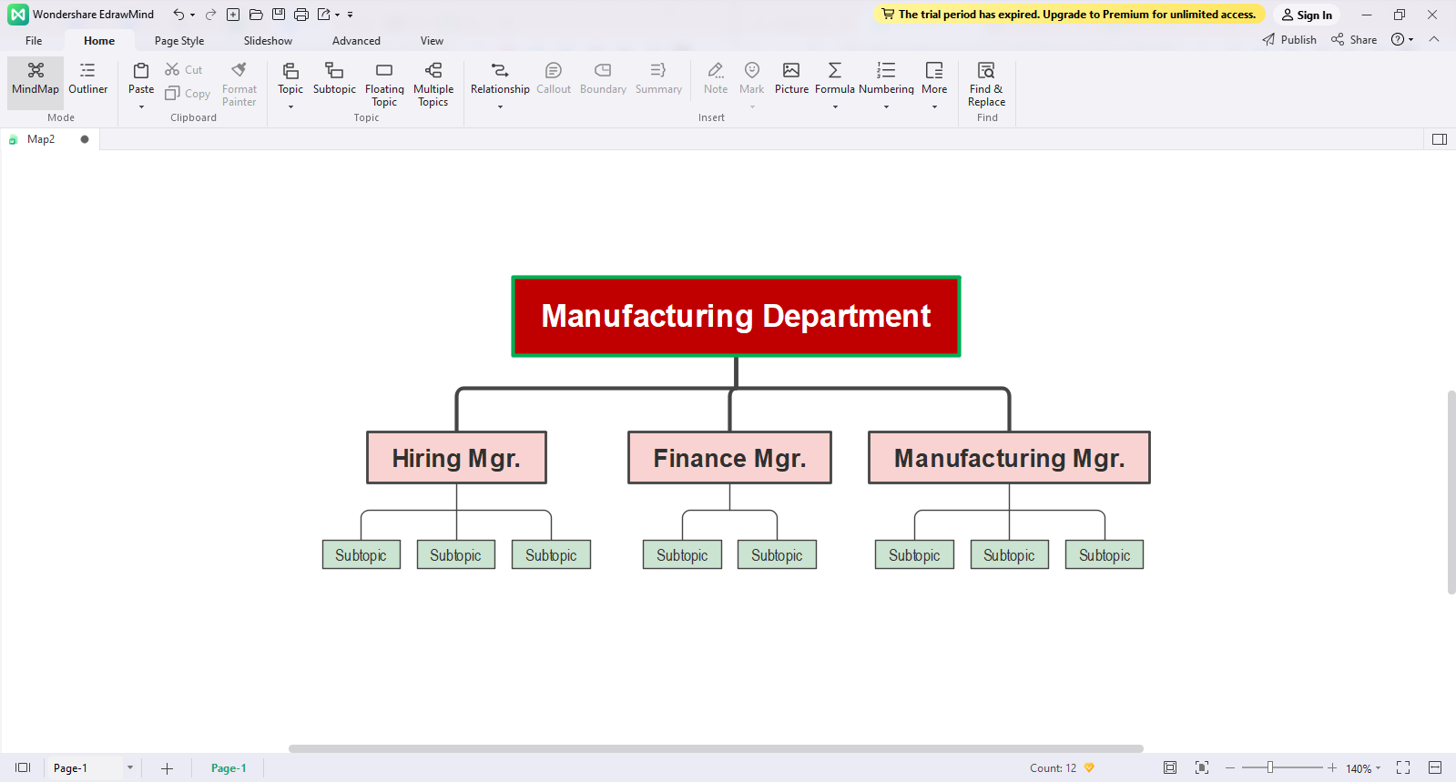Viewport: 1456px width, 782px height.
Task: Click the Publish button
Action: (1289, 40)
